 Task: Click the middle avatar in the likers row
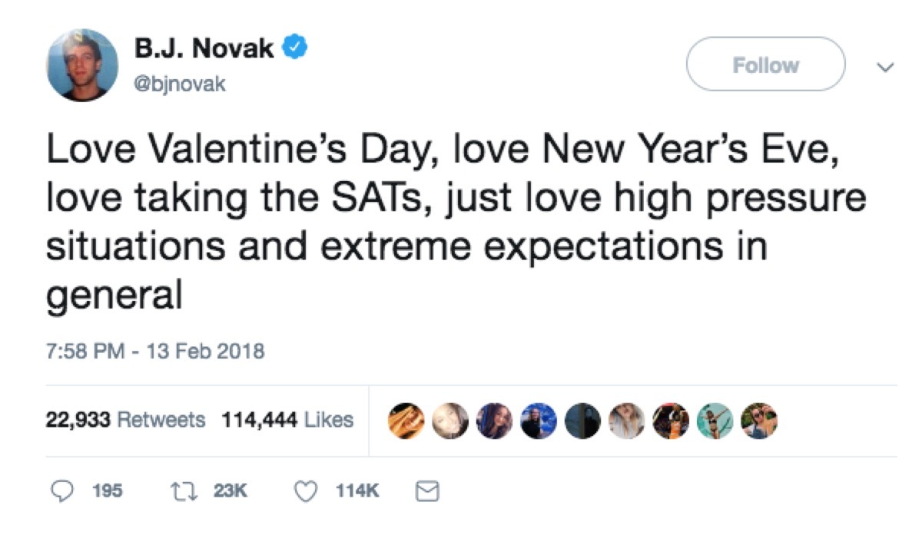[582, 419]
